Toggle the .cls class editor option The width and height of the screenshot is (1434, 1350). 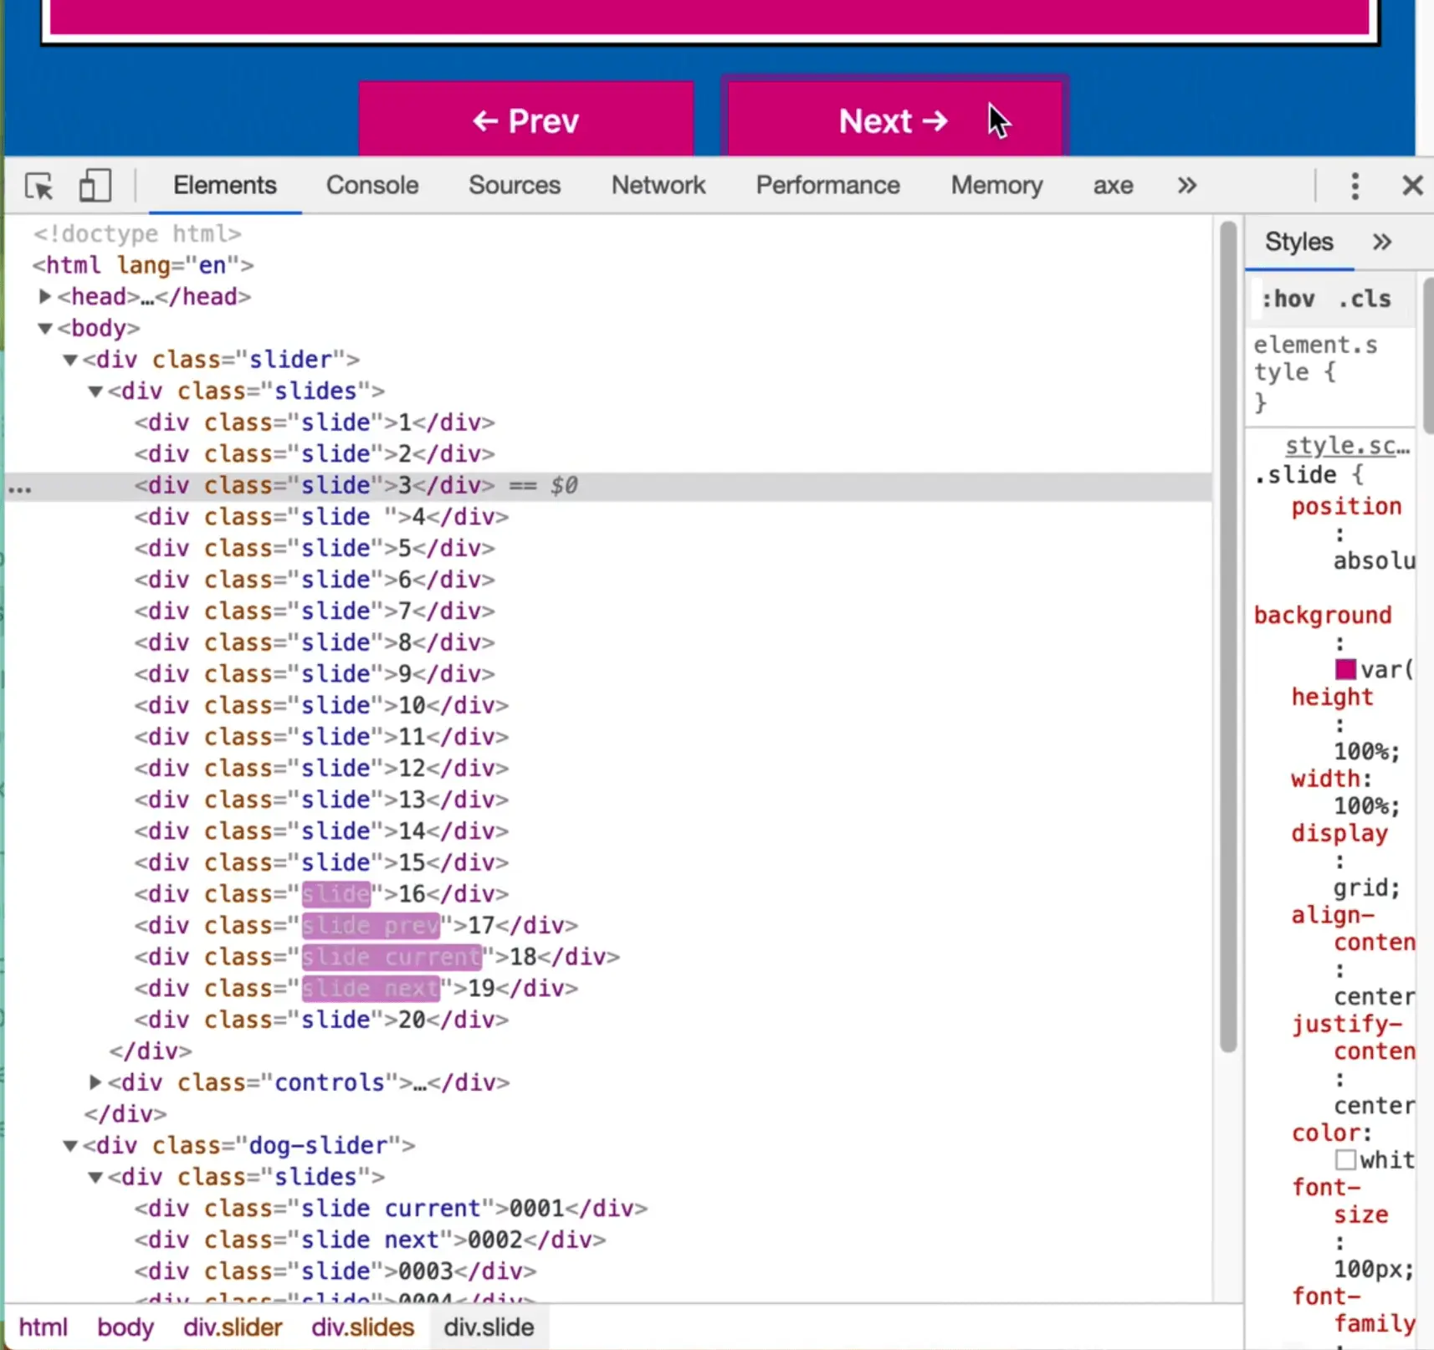(x=1365, y=299)
